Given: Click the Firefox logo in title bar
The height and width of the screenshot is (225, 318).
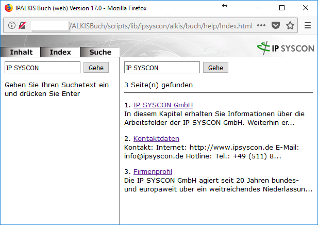Looking at the screenshot, I should 9,8.
